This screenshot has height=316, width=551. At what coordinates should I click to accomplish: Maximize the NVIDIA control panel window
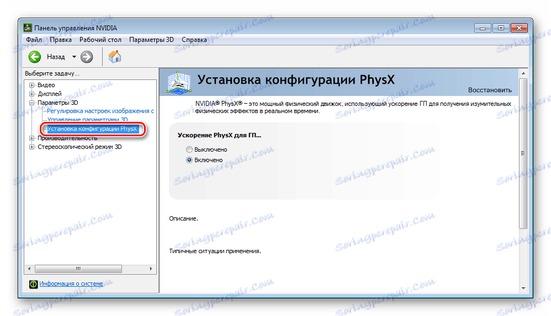pos(501,28)
